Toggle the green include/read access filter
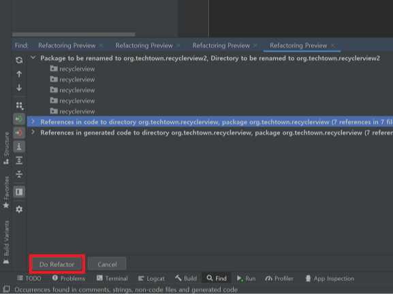 pyautogui.click(x=19, y=119)
